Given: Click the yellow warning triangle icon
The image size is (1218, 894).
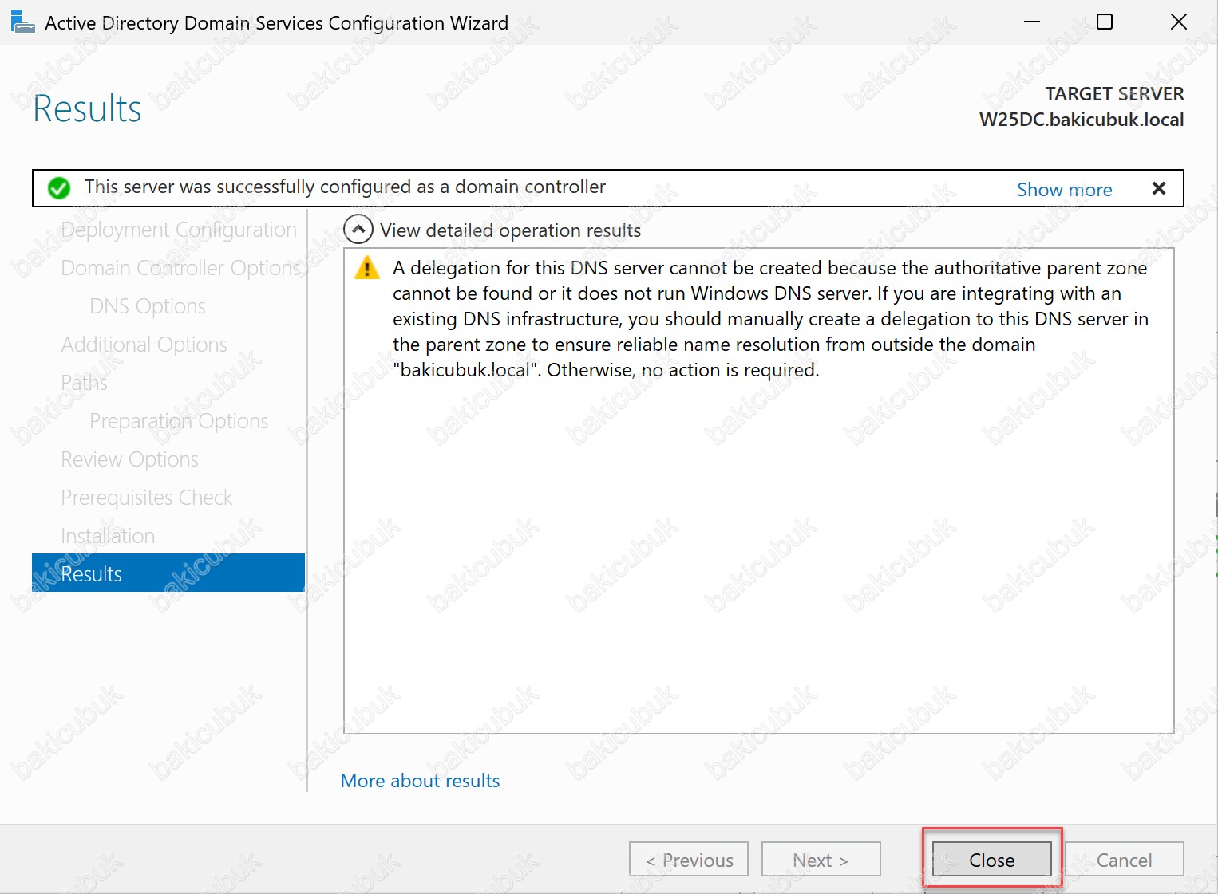Looking at the screenshot, I should (x=366, y=268).
